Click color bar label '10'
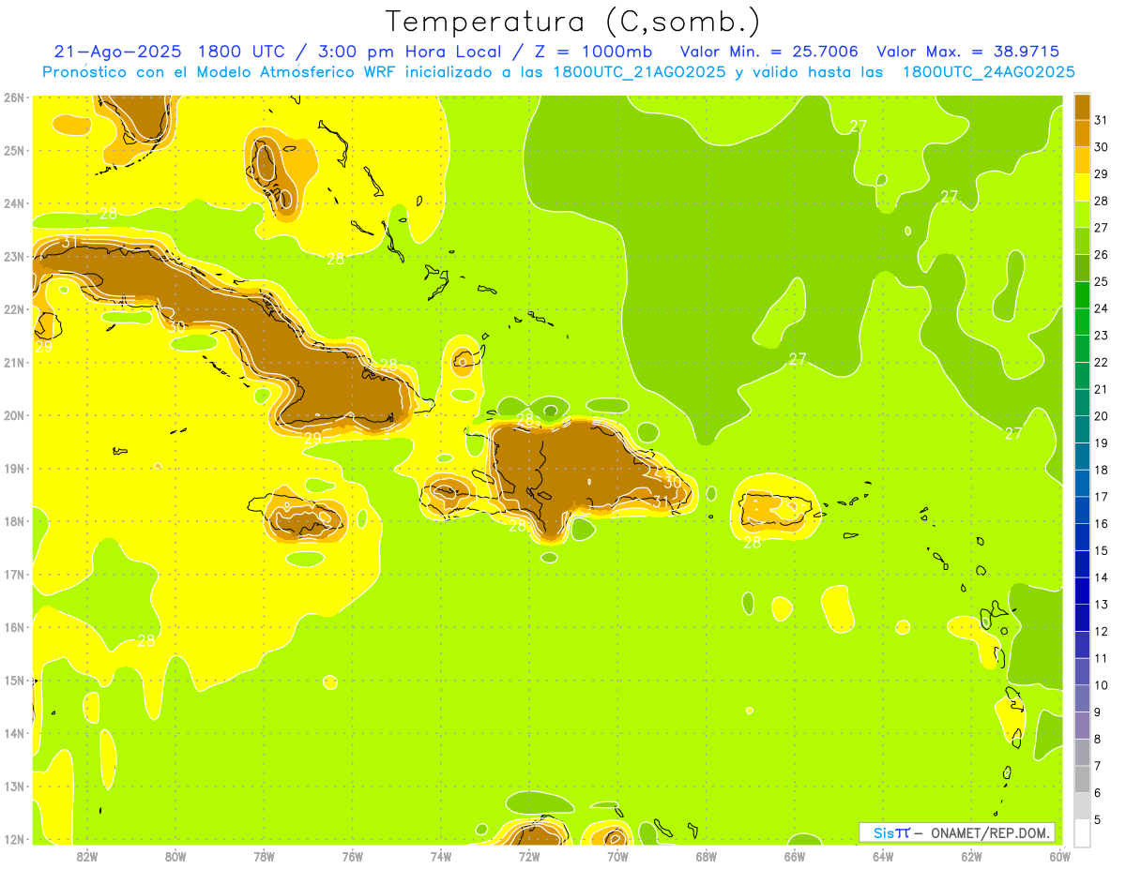Viewport: 1126px width, 869px height. 1101,685
